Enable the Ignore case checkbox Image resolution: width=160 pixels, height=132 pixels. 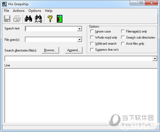92,31
